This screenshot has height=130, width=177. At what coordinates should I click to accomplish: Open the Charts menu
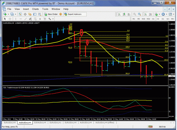(x=35, y=9)
